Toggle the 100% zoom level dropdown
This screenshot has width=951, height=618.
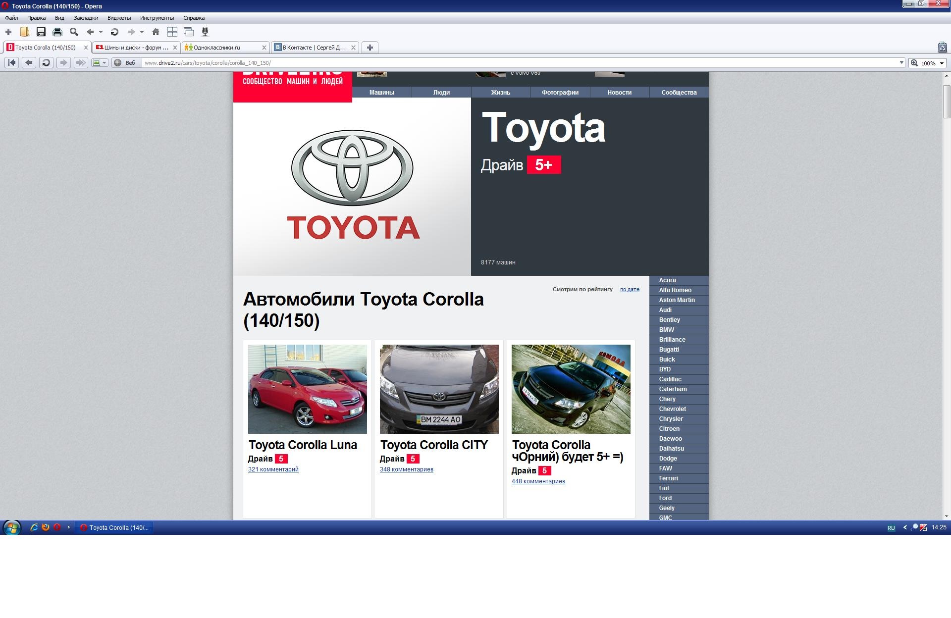944,63
